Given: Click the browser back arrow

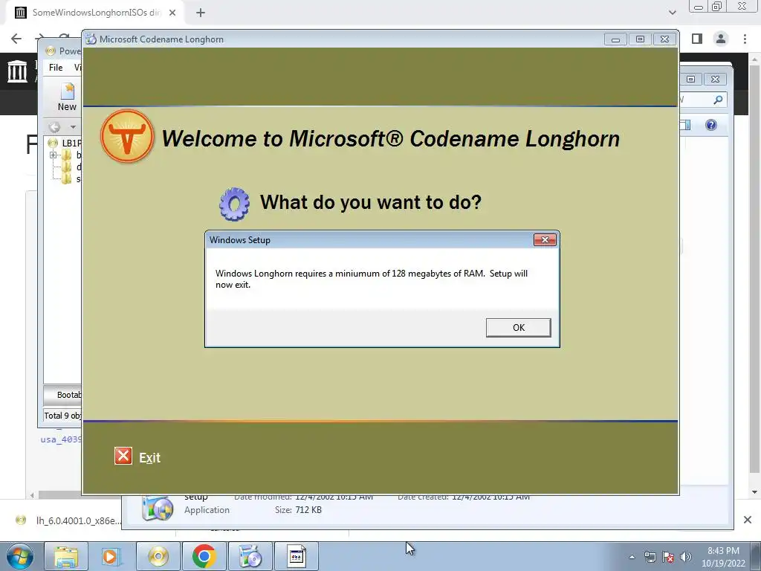Looking at the screenshot, I should coord(16,39).
